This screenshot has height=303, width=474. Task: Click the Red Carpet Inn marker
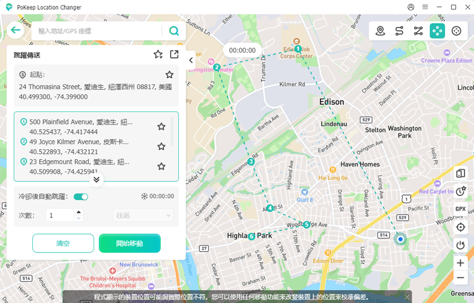tap(437, 184)
